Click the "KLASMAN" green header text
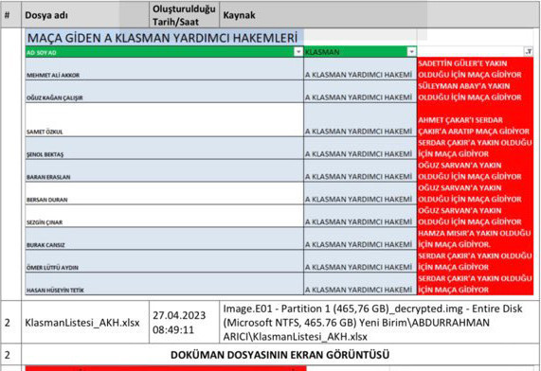The image size is (541, 371). tap(322, 52)
